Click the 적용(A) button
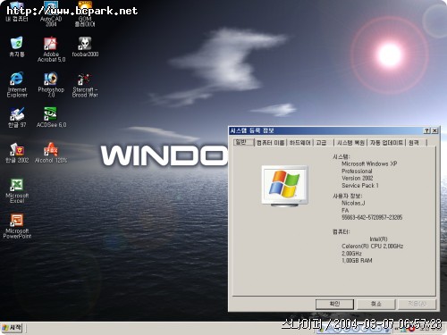447x335 pixels. (417, 304)
